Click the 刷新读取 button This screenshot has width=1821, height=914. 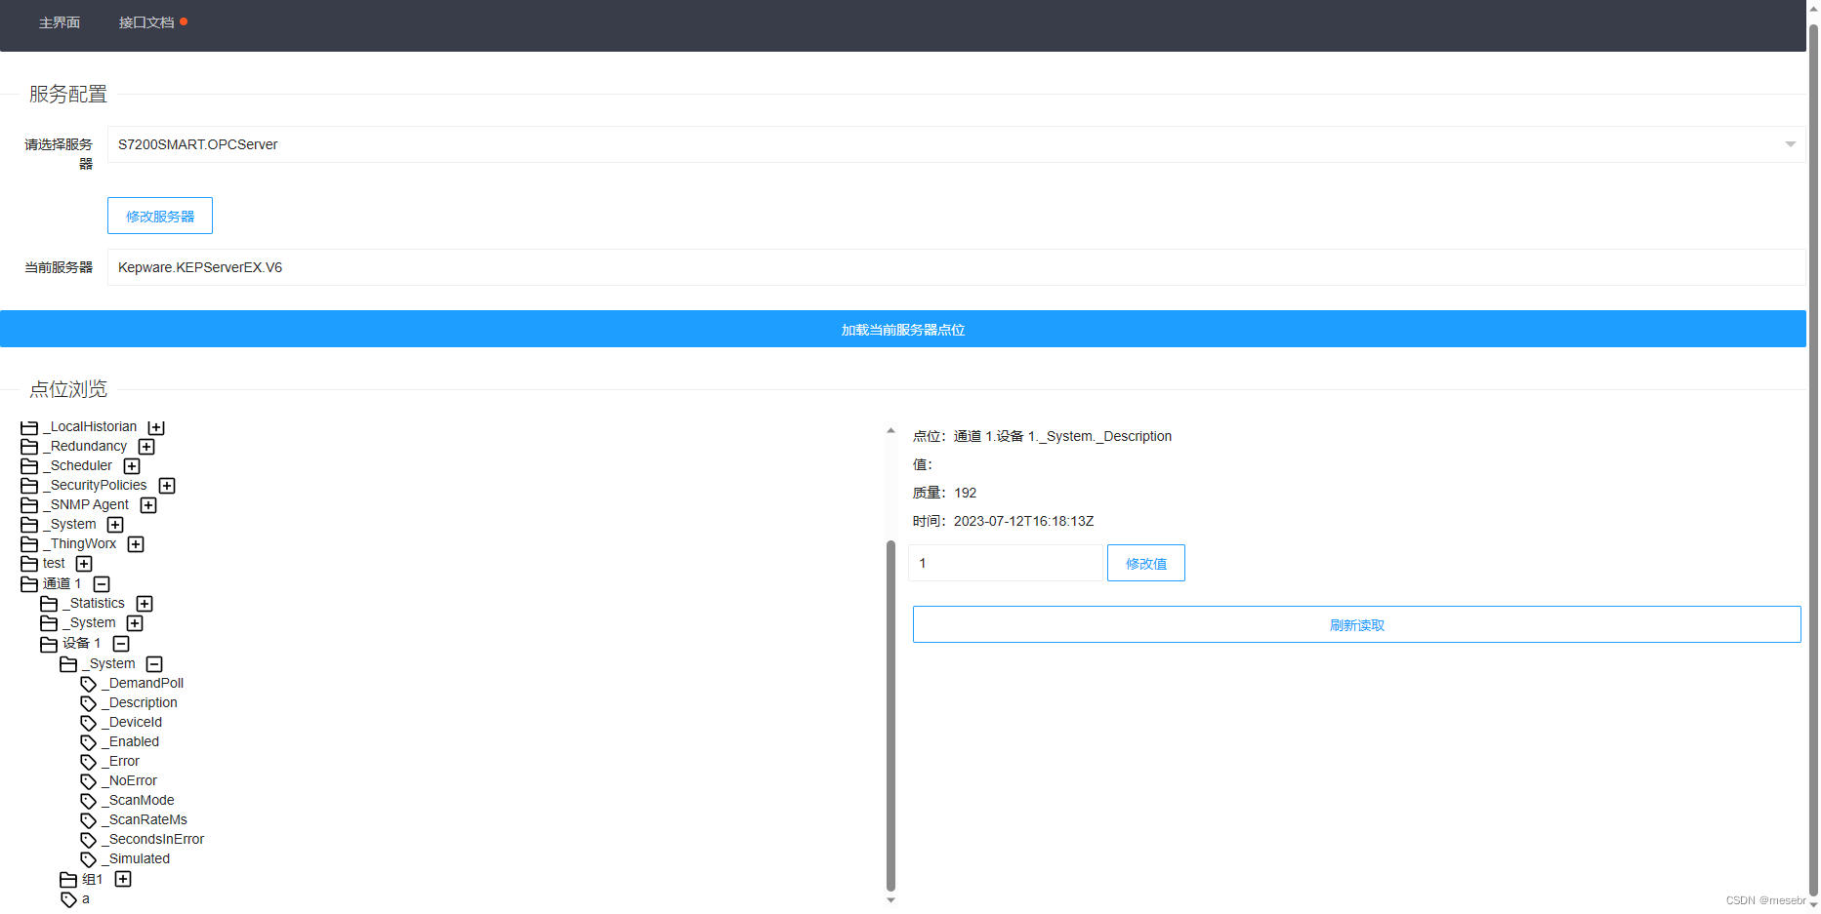(1356, 624)
